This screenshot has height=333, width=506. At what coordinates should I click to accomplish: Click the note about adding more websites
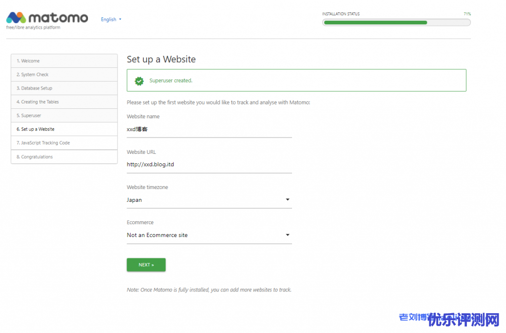pos(209,290)
